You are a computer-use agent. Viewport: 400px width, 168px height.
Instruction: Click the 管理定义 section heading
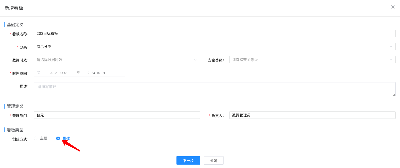pyautogui.click(x=15, y=106)
